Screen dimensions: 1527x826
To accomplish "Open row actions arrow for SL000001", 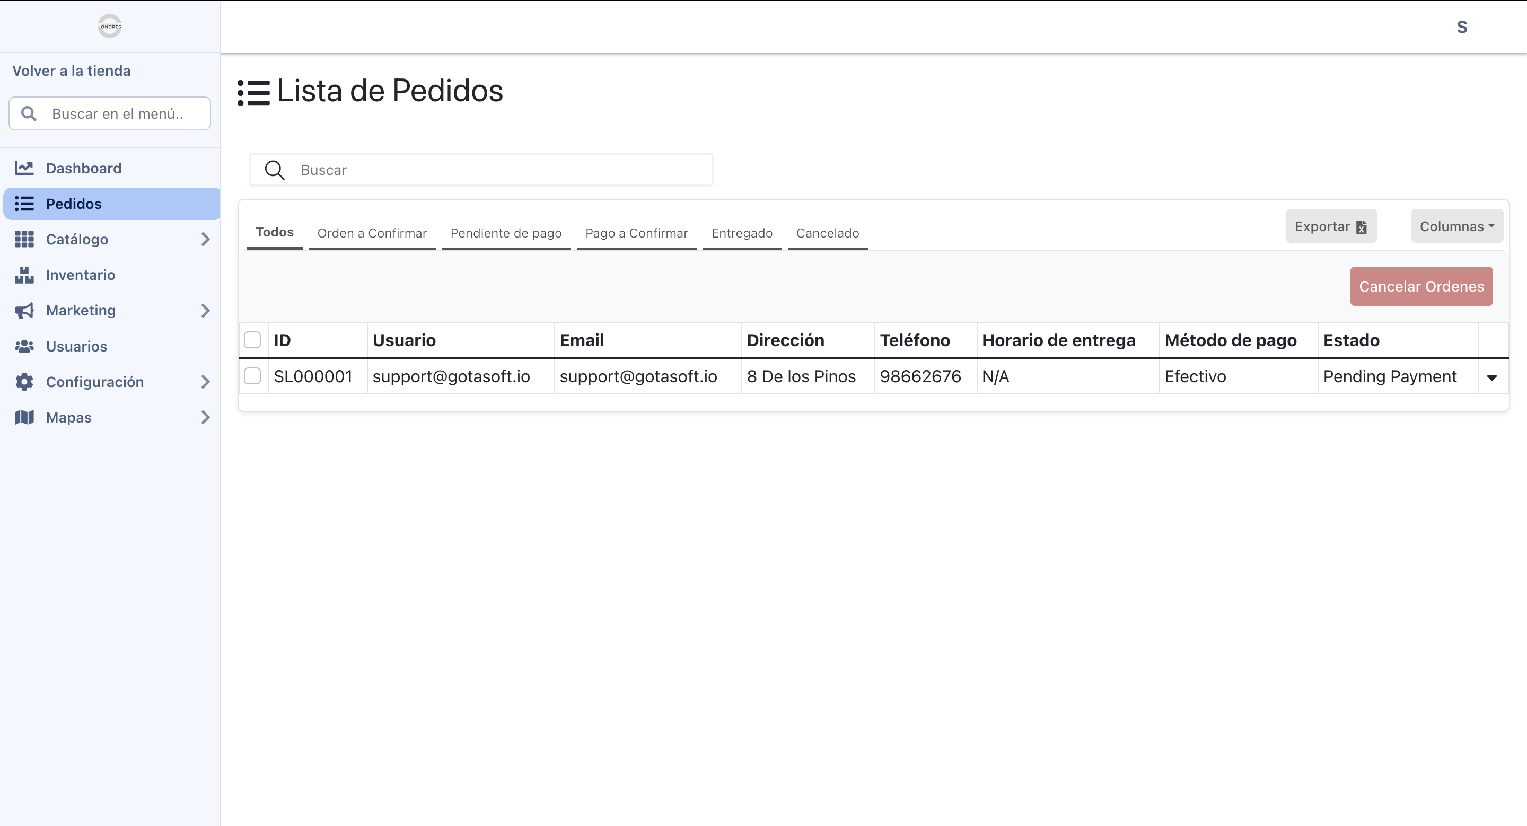I will (1491, 377).
